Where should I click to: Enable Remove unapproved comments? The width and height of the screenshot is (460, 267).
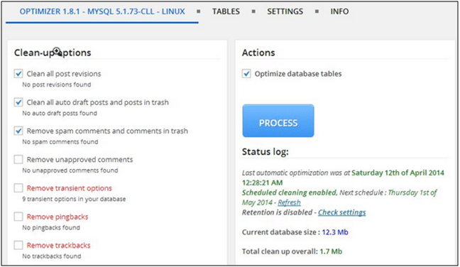pyautogui.click(x=18, y=159)
